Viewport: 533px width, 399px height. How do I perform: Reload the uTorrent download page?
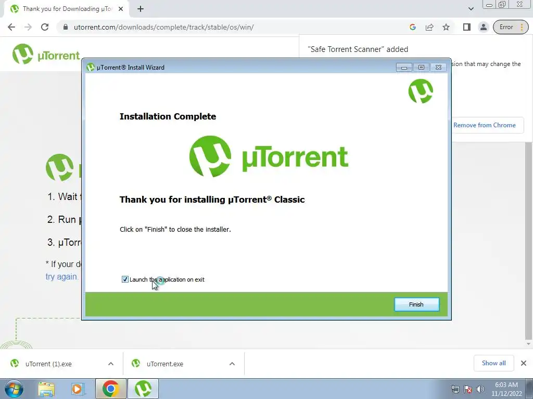(45, 27)
